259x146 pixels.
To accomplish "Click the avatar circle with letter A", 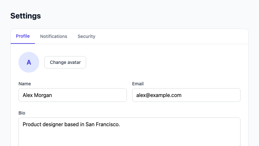I will (29, 62).
